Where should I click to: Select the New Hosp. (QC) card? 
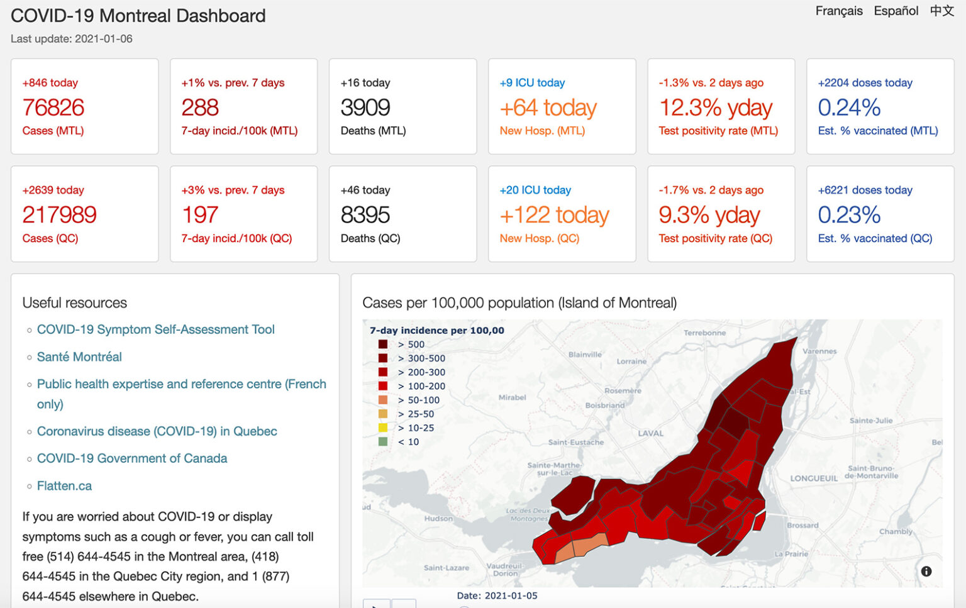tap(562, 214)
